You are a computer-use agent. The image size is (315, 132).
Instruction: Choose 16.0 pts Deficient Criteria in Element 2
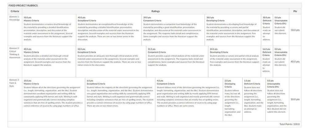coord(267,62)
